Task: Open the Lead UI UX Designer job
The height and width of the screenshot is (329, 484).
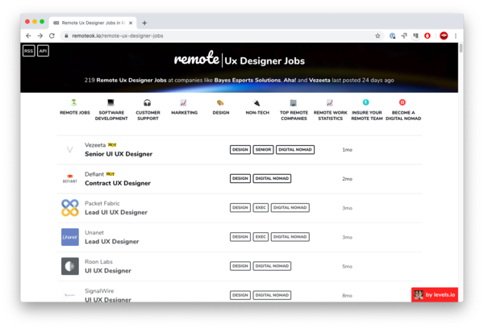Action: click(x=116, y=212)
